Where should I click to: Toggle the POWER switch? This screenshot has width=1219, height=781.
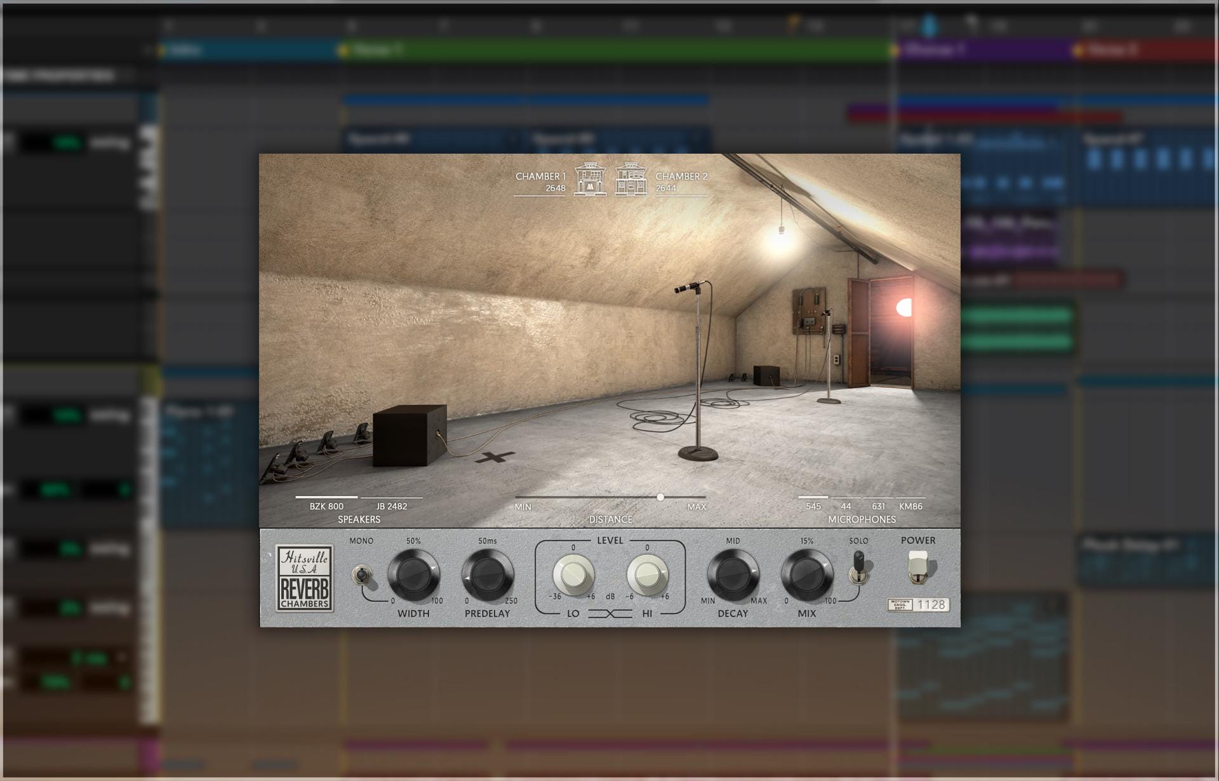coord(918,566)
